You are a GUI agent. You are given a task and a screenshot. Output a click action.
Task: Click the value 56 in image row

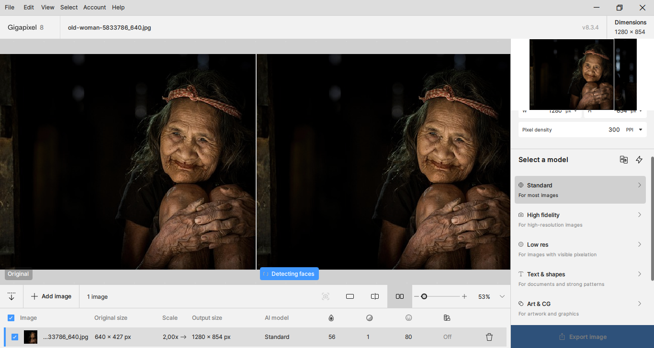pos(332,337)
